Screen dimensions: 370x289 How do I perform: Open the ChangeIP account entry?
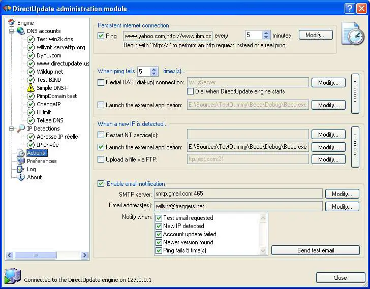pyautogui.click(x=48, y=104)
